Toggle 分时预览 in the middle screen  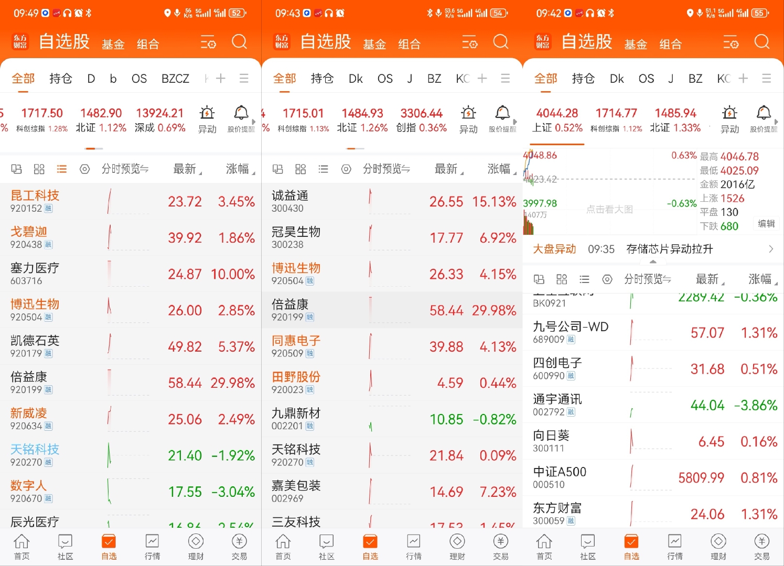point(386,169)
